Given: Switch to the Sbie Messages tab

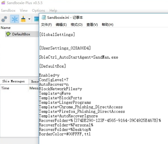Looking at the screenshot, I should pos(14,81).
